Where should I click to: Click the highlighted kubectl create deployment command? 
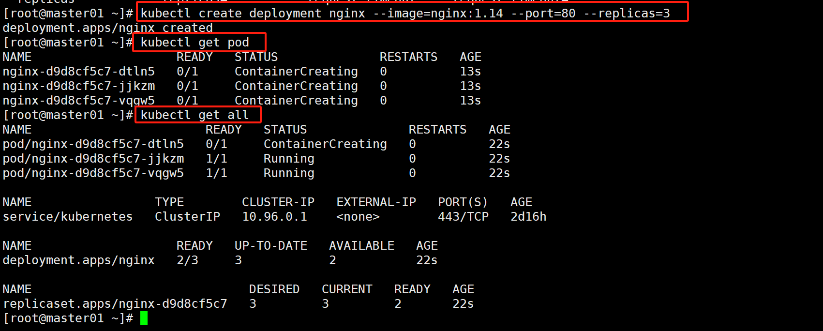pos(405,13)
